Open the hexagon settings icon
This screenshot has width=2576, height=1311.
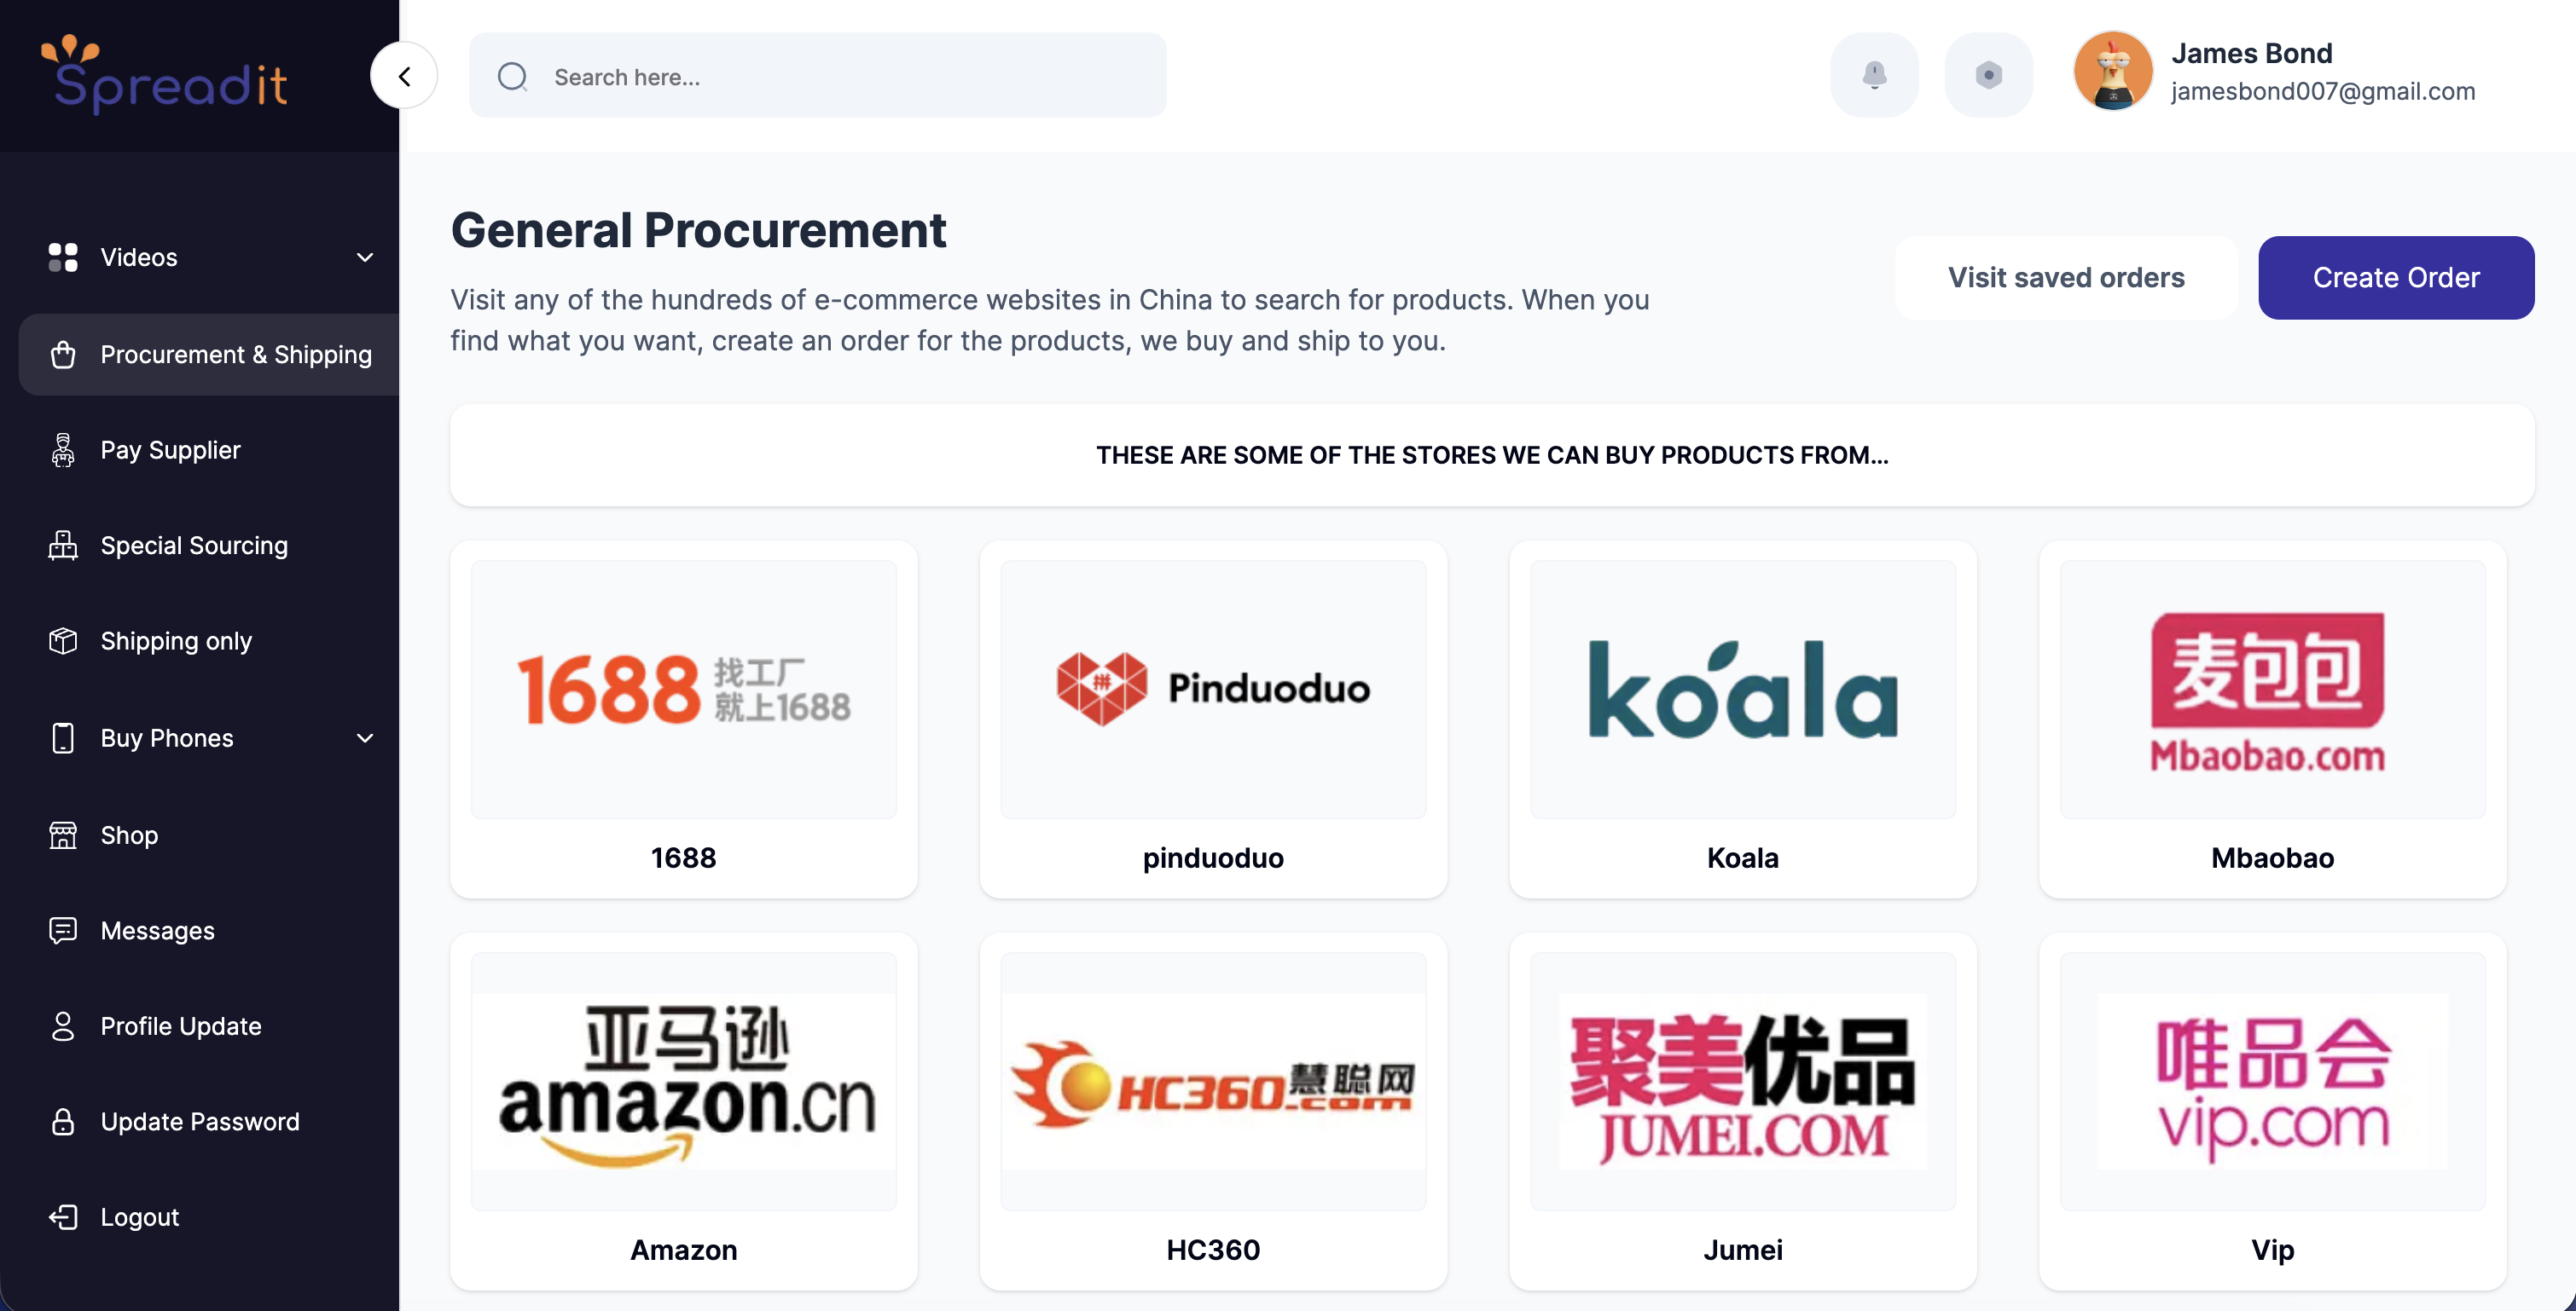[1988, 76]
